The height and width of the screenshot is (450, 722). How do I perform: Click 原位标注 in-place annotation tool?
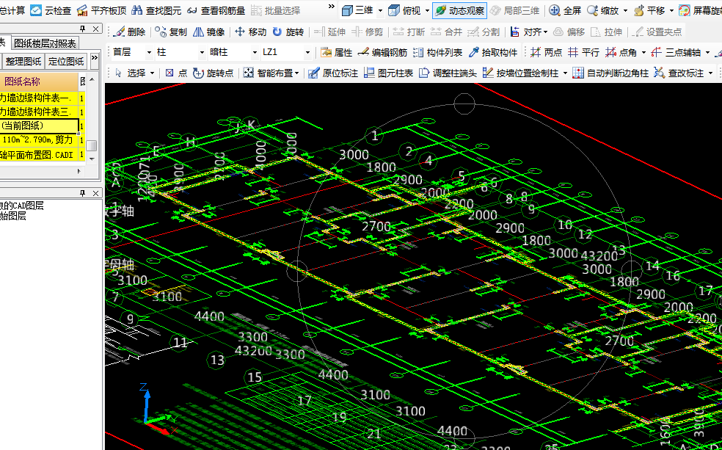[x=333, y=73]
